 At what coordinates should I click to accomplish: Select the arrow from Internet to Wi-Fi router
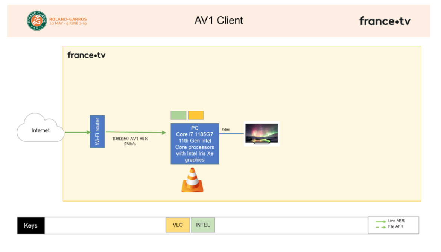point(77,132)
